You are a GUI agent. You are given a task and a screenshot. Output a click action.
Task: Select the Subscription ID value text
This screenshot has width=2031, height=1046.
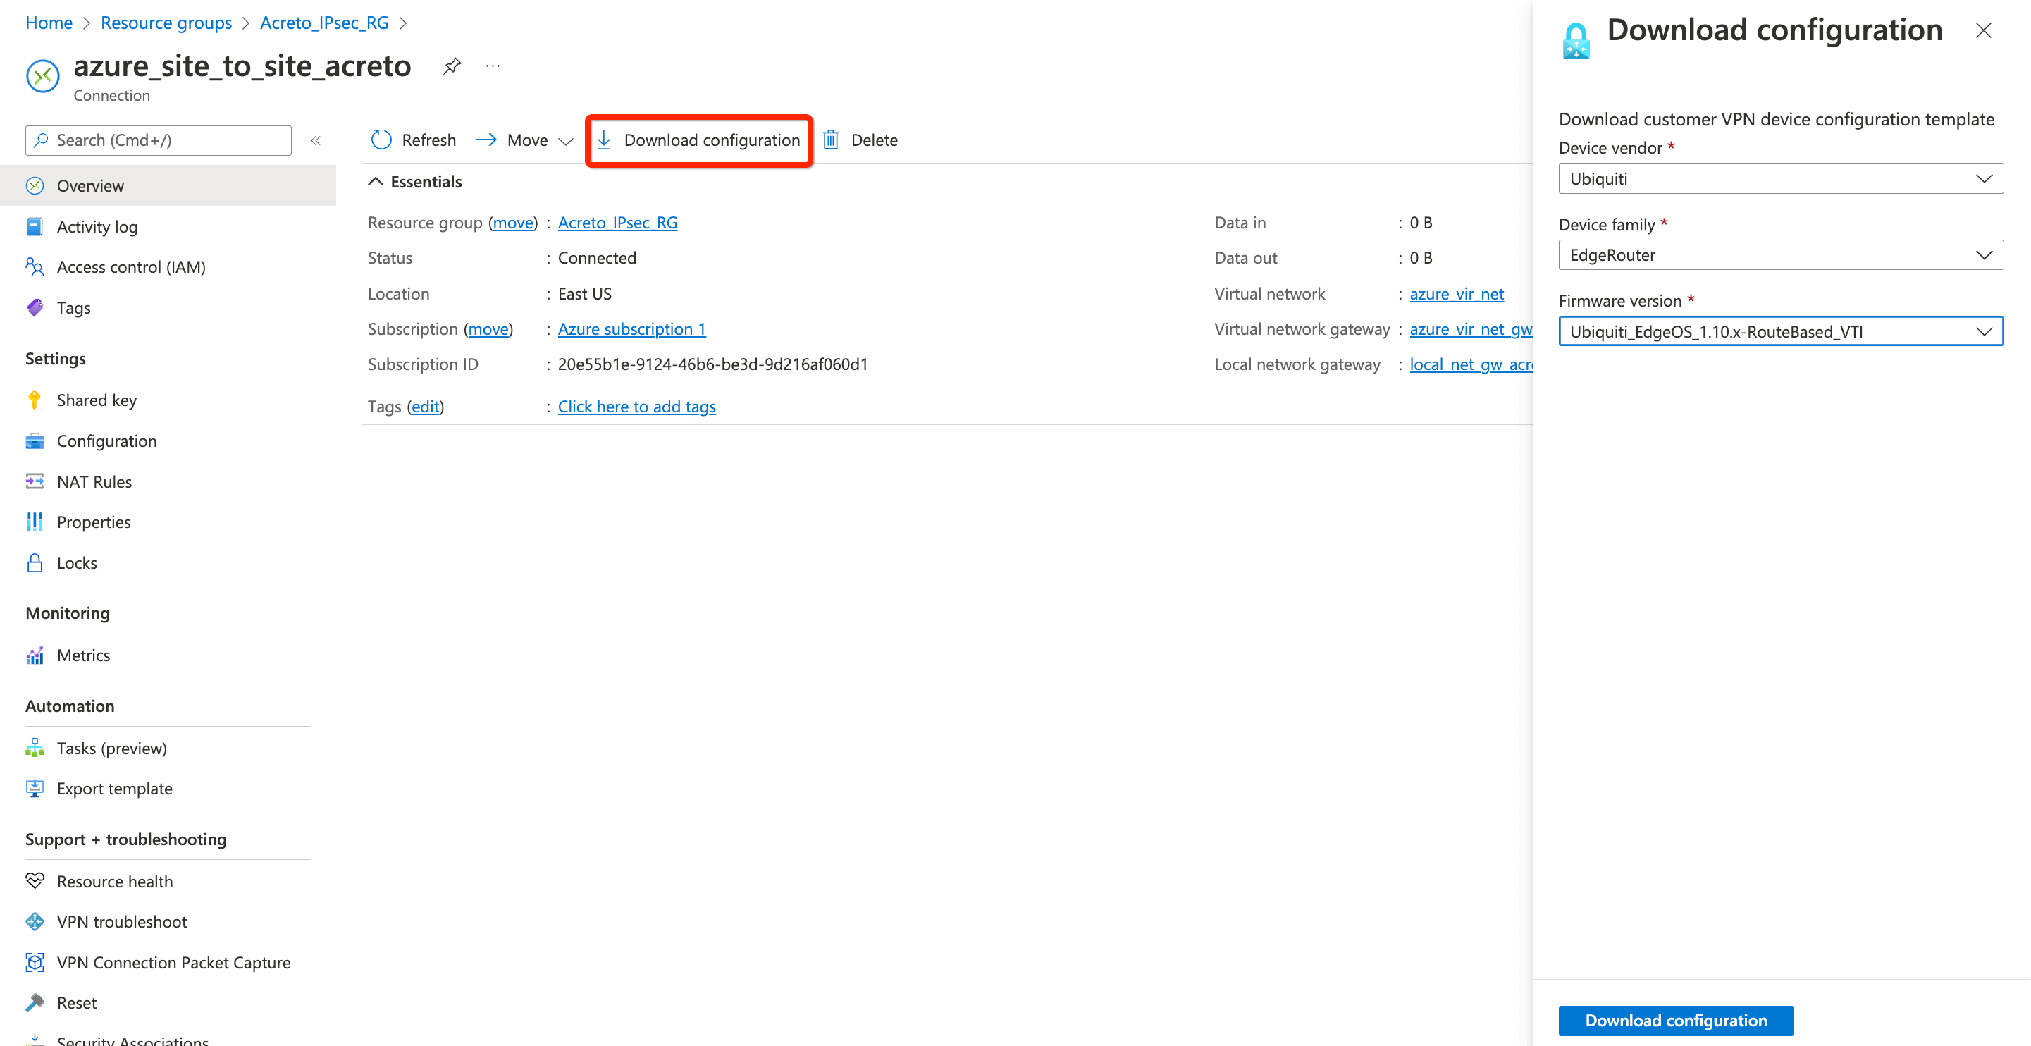click(x=712, y=364)
